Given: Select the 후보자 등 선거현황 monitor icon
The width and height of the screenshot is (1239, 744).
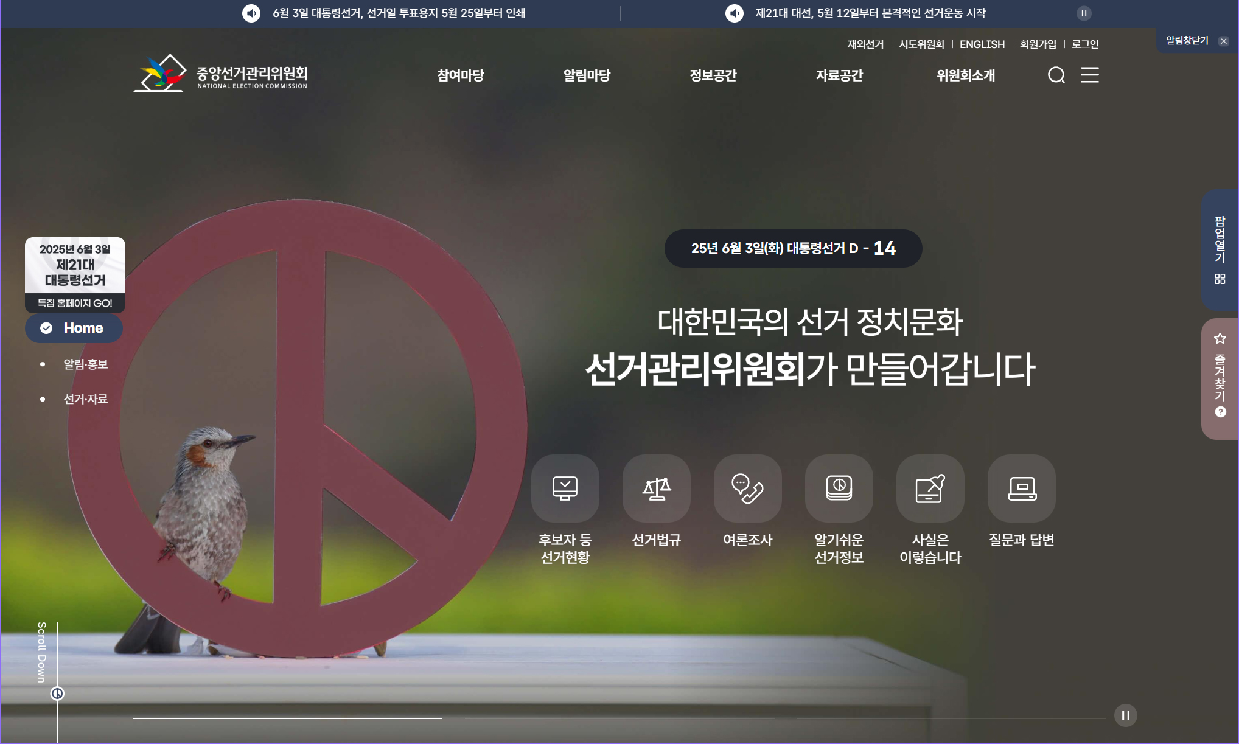Looking at the screenshot, I should point(565,488).
